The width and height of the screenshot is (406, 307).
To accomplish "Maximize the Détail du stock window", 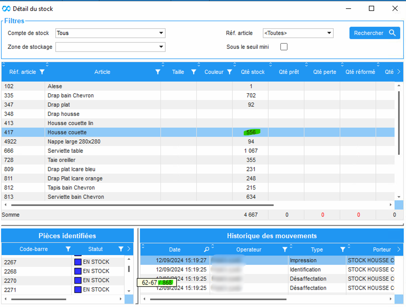I will click(x=371, y=8).
